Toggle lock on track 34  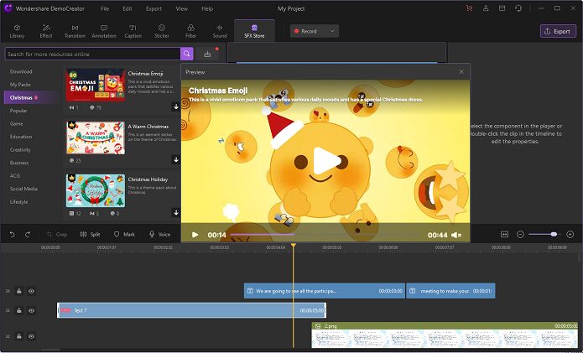point(19,291)
